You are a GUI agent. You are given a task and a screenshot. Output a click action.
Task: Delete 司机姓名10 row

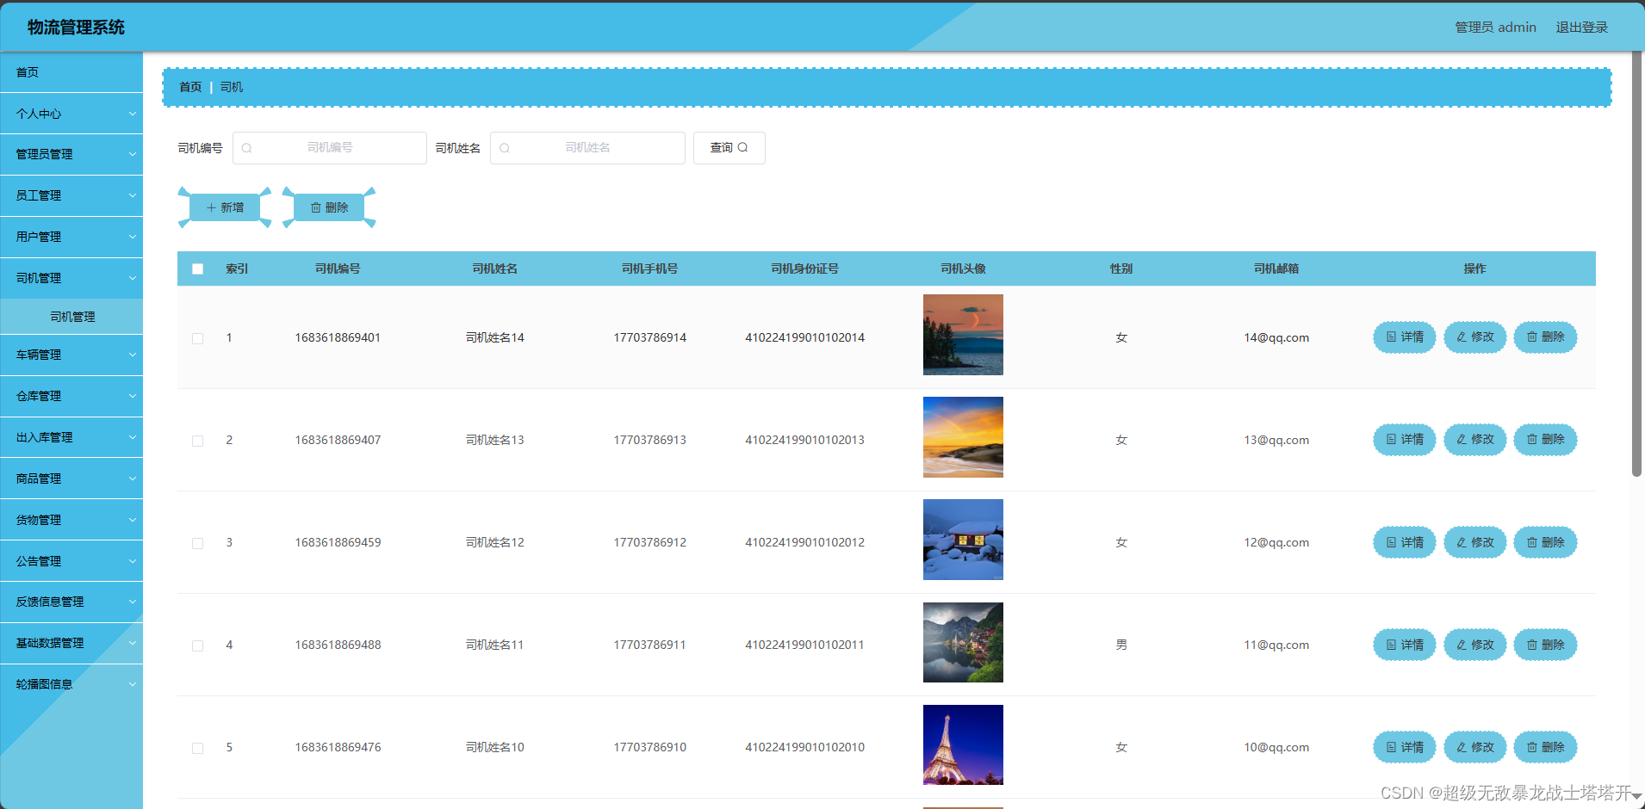1545,747
